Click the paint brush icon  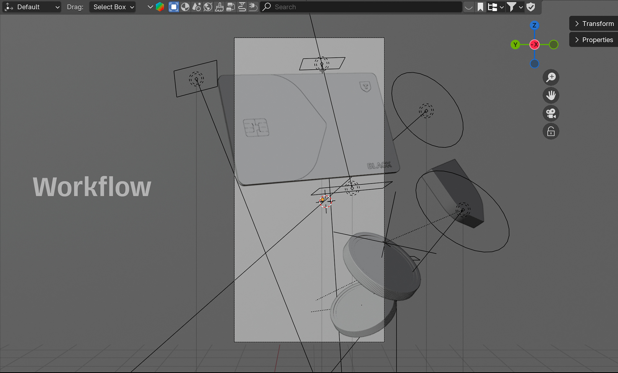click(219, 7)
